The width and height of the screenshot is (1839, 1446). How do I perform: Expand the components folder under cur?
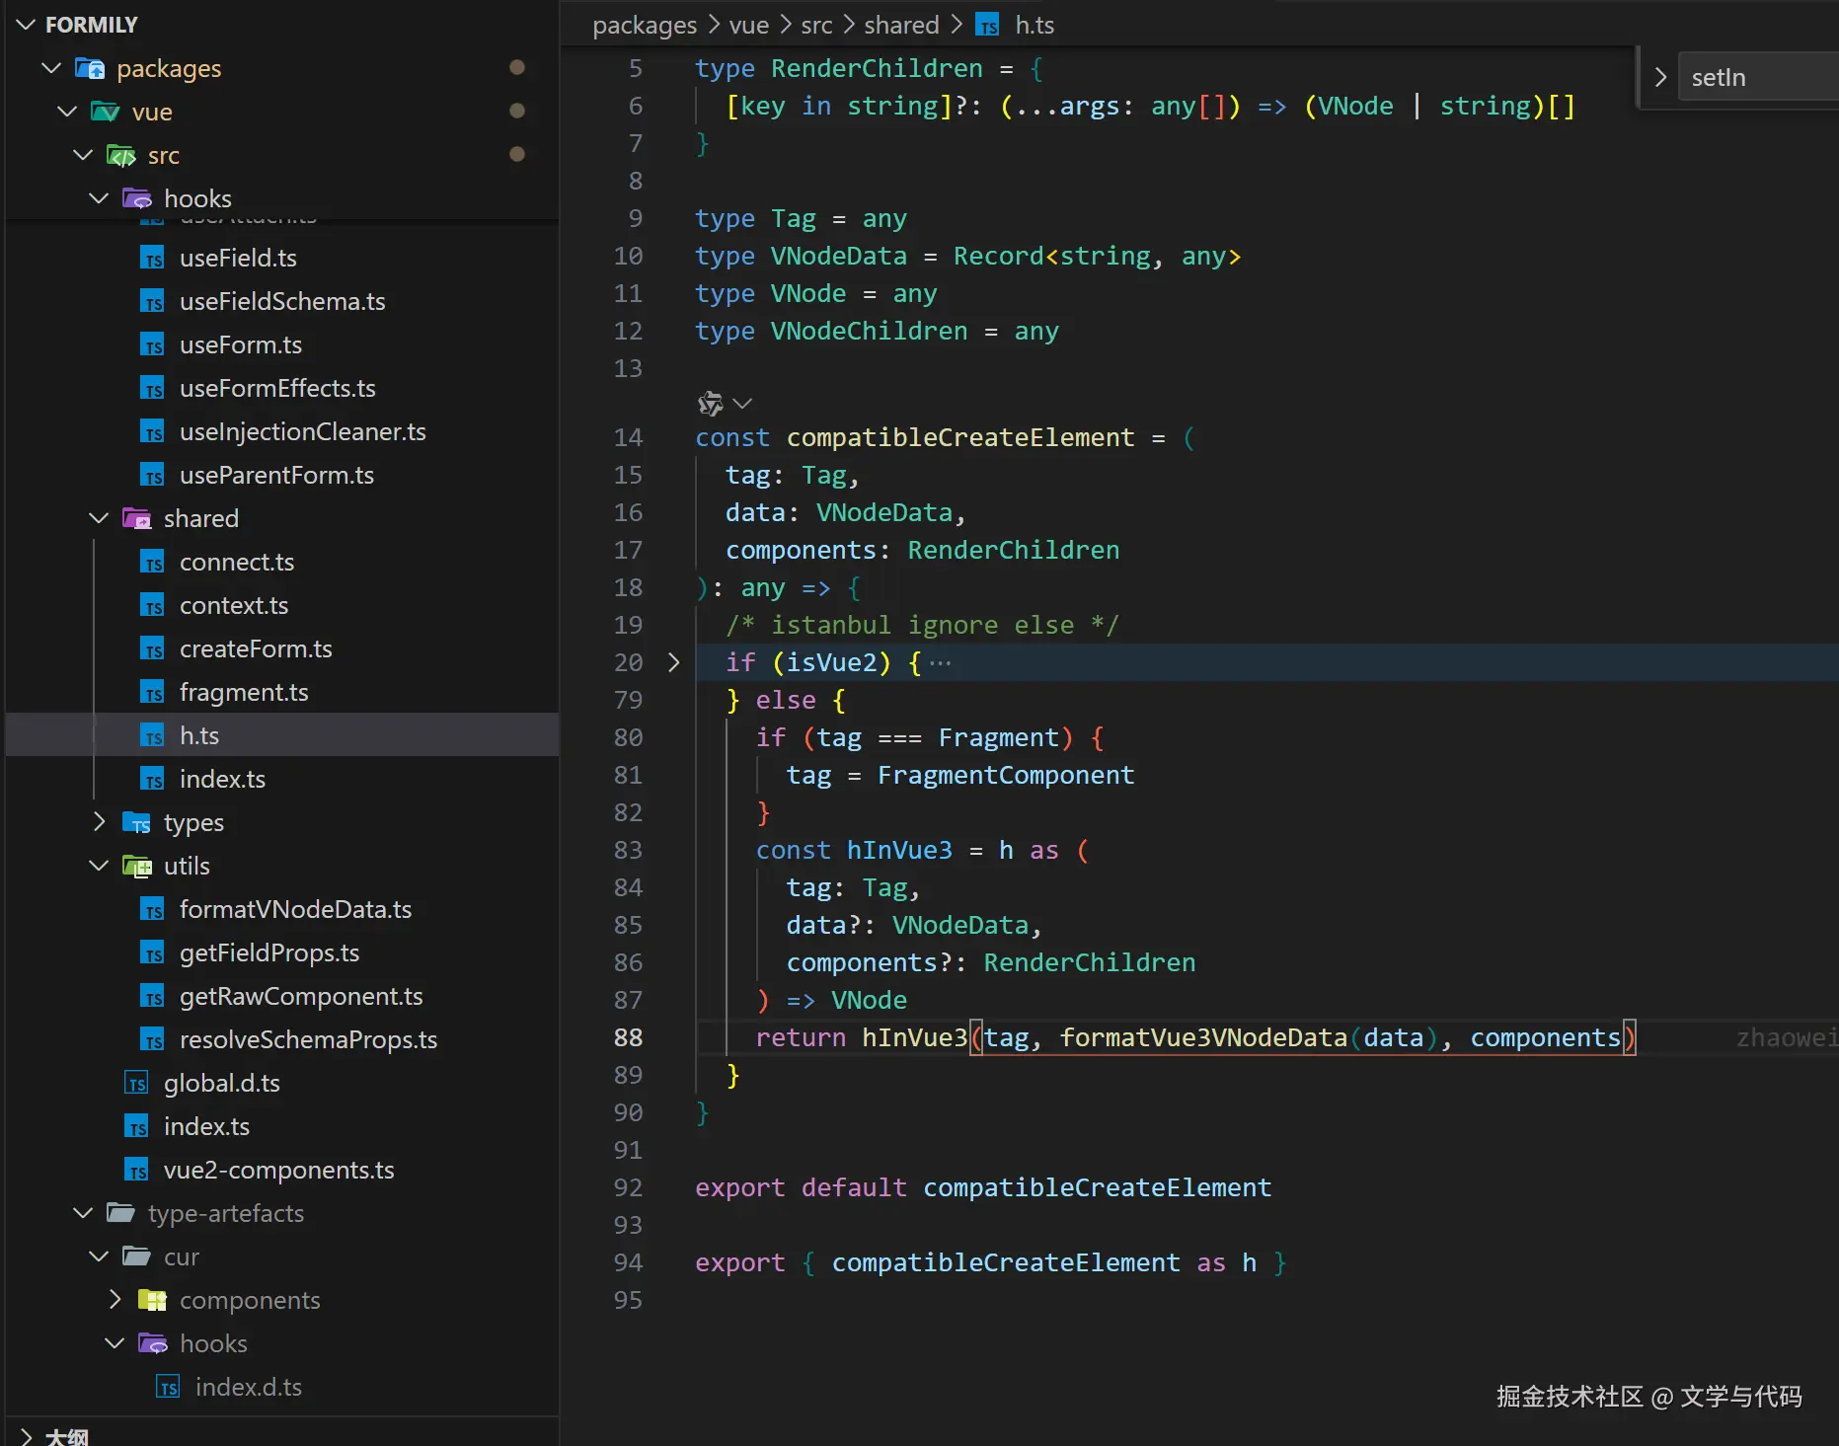[x=115, y=1300]
